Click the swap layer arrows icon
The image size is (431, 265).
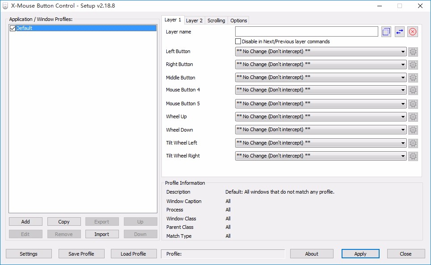coord(399,32)
